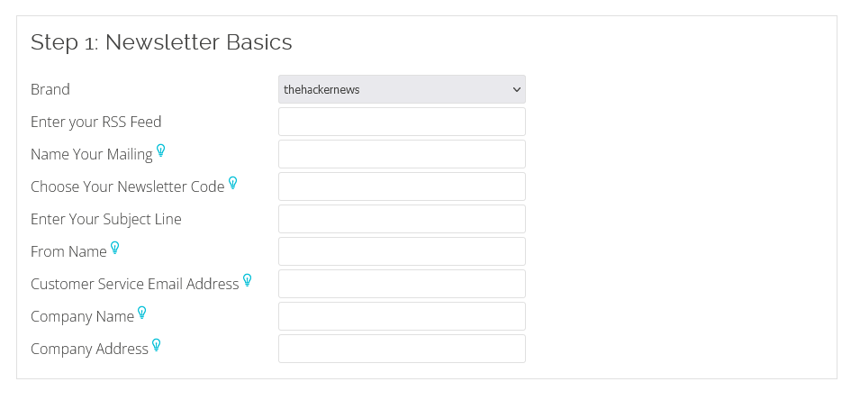The height and width of the screenshot is (400, 851).
Task: Click into the Company Address field
Action: [x=402, y=349]
